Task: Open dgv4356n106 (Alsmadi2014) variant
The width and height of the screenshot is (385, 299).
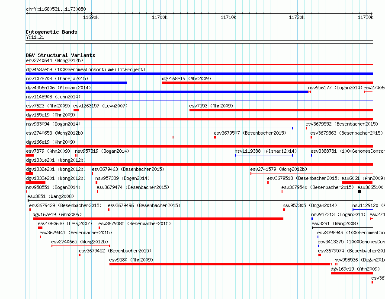Action: (58, 88)
